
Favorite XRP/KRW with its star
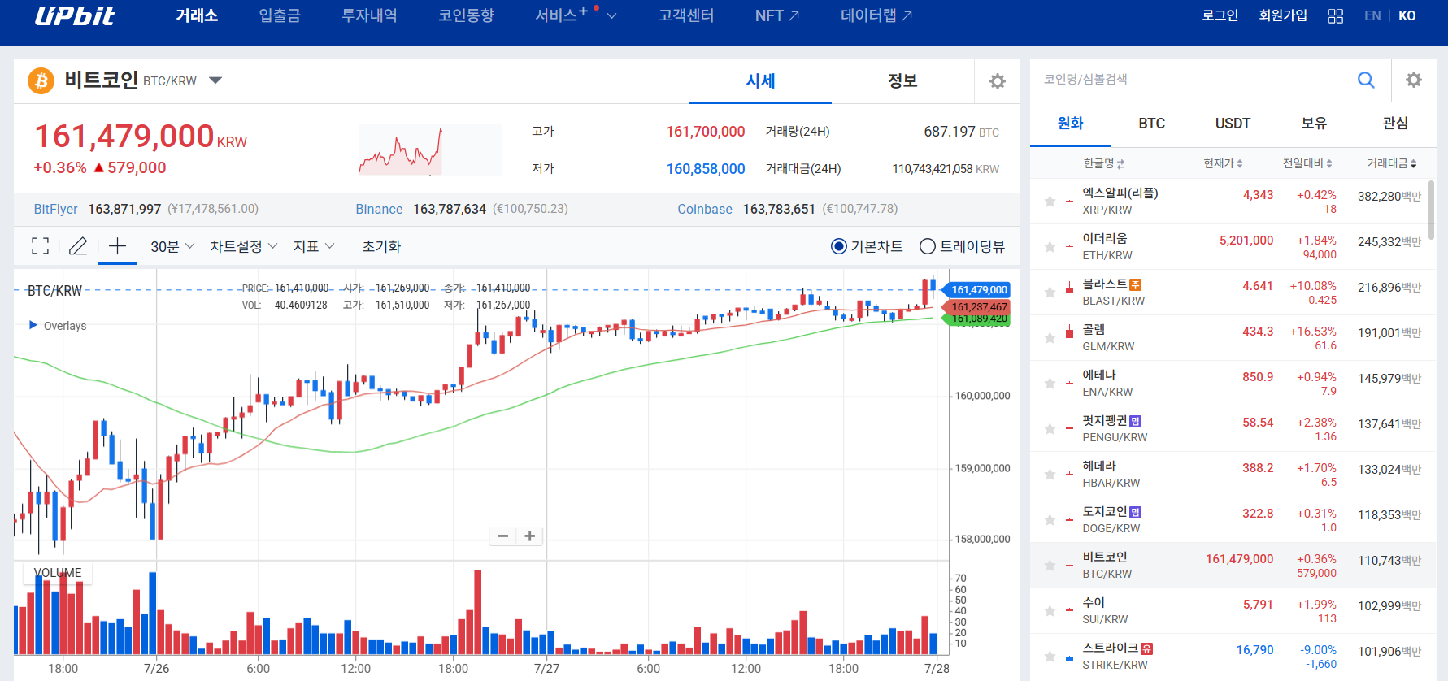(x=1050, y=202)
